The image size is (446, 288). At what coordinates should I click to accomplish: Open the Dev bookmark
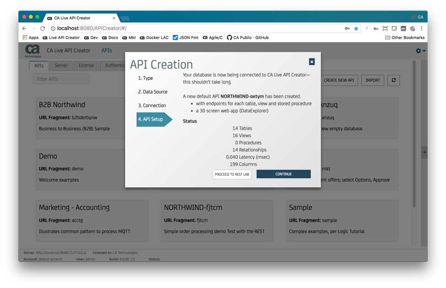(91, 38)
